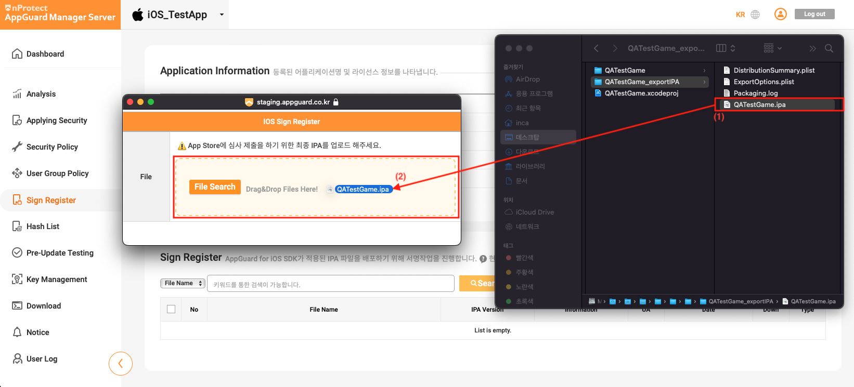Expand the QATestGame folder in Finder

(x=625, y=70)
